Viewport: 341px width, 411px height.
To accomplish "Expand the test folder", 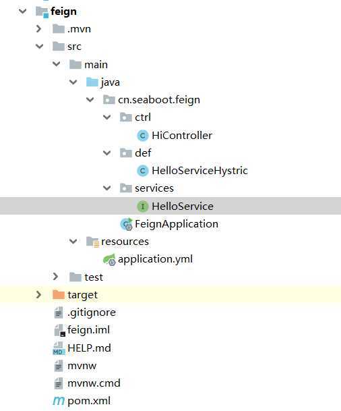I will (x=55, y=277).
